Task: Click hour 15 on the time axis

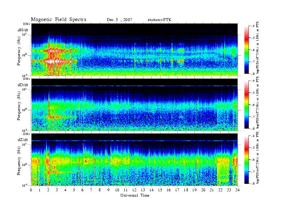Action: (160, 190)
